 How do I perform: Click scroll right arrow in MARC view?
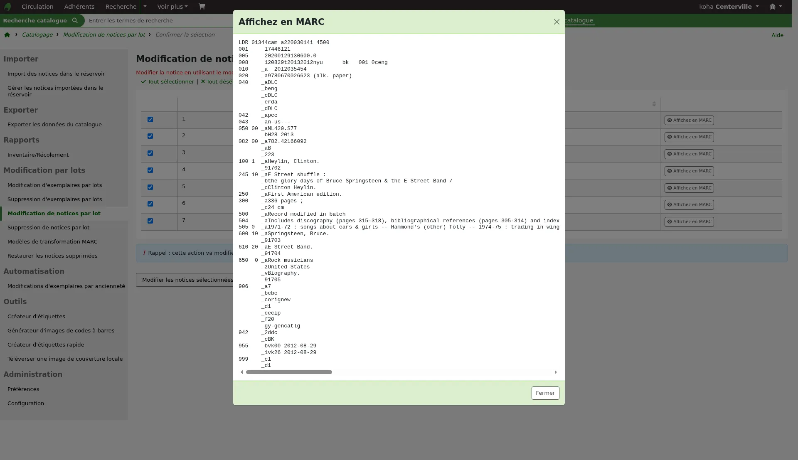[556, 372]
